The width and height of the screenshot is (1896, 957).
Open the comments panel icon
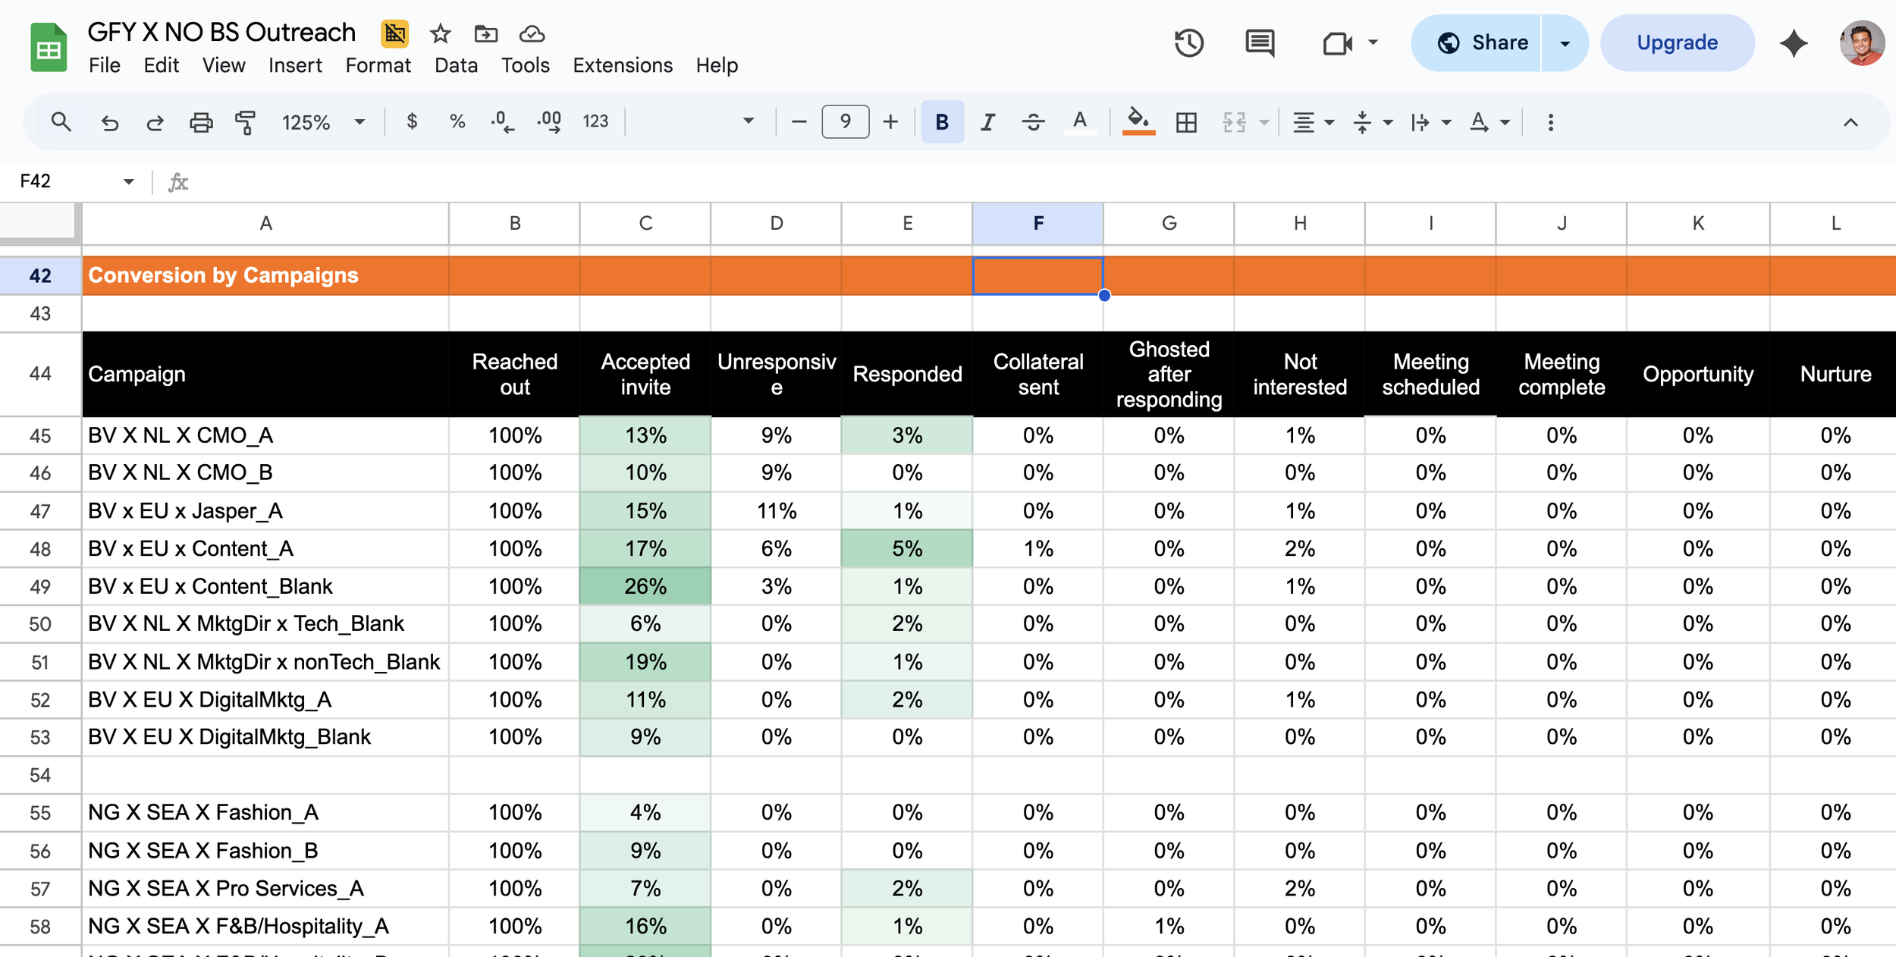(1260, 43)
